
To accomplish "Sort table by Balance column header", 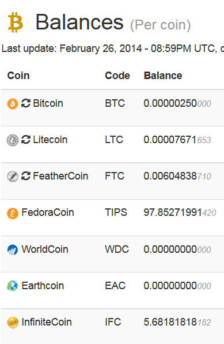I will click(x=163, y=76).
